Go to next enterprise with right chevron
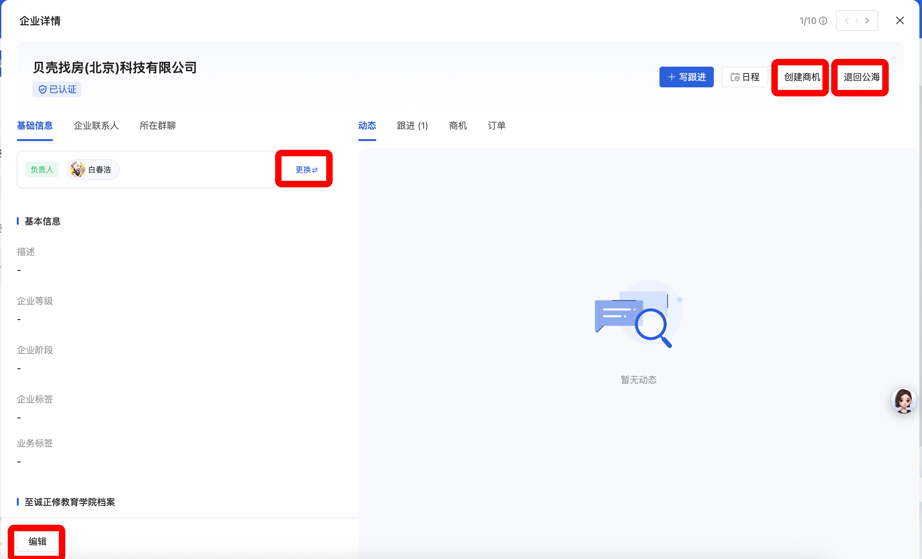The image size is (922, 559). click(867, 21)
